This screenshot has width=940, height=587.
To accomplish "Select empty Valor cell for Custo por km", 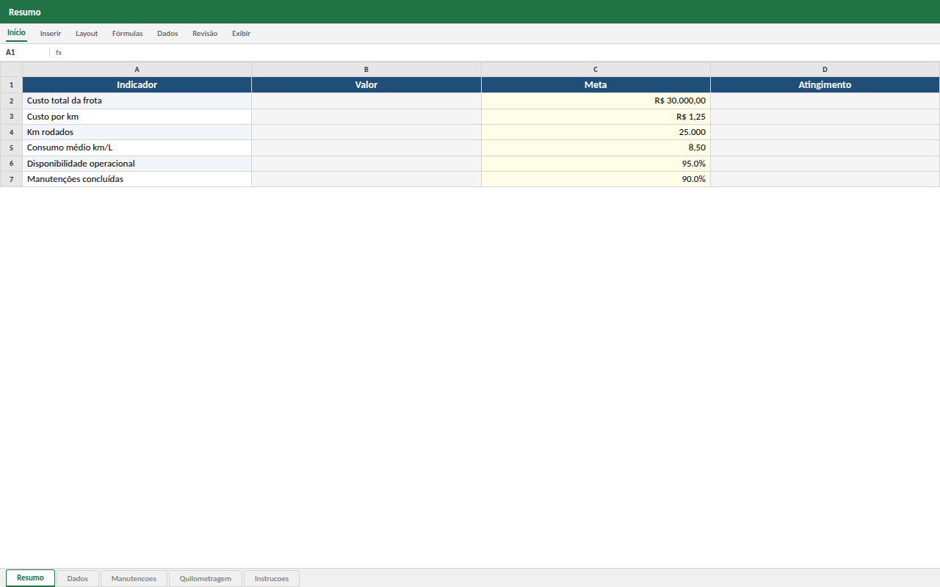I will click(x=366, y=117).
